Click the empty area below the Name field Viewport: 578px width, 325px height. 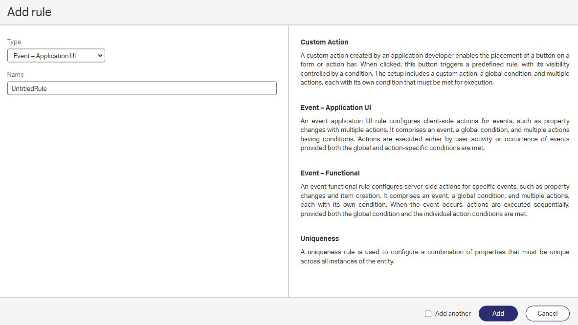click(142, 195)
